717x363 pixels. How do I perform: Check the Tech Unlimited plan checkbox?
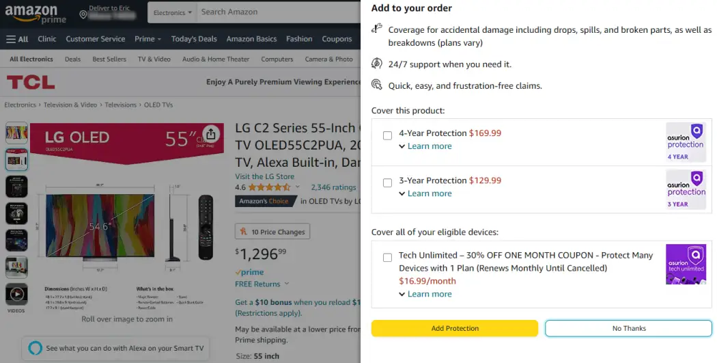click(387, 258)
